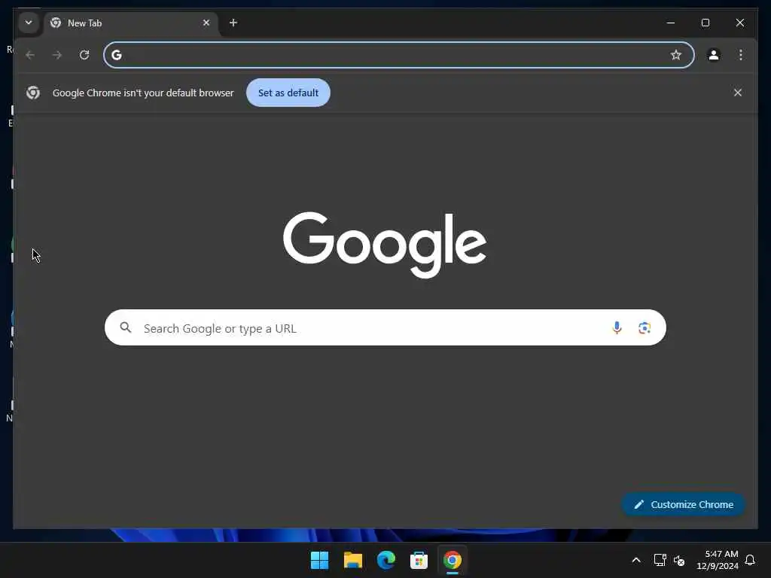Click the Search Google or type a URL box
Image resolution: width=771 pixels, height=578 pixels.
pyautogui.click(x=385, y=328)
